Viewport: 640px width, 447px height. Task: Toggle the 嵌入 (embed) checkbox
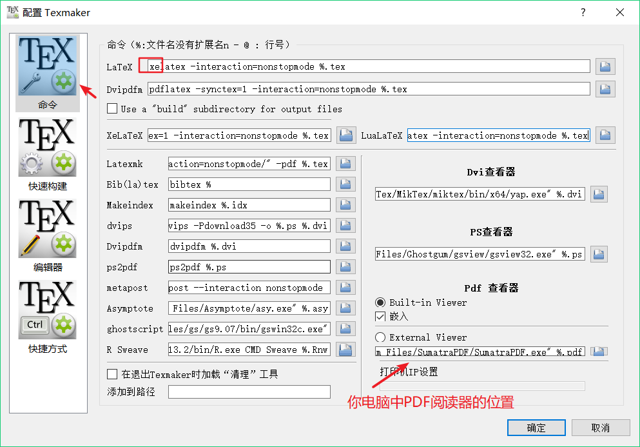pyautogui.click(x=380, y=316)
